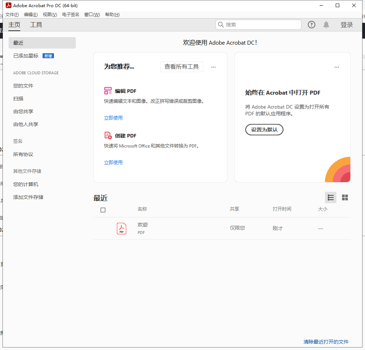Open the 文件 menu
Image resolution: width=365 pixels, height=350 pixels.
click(11, 14)
